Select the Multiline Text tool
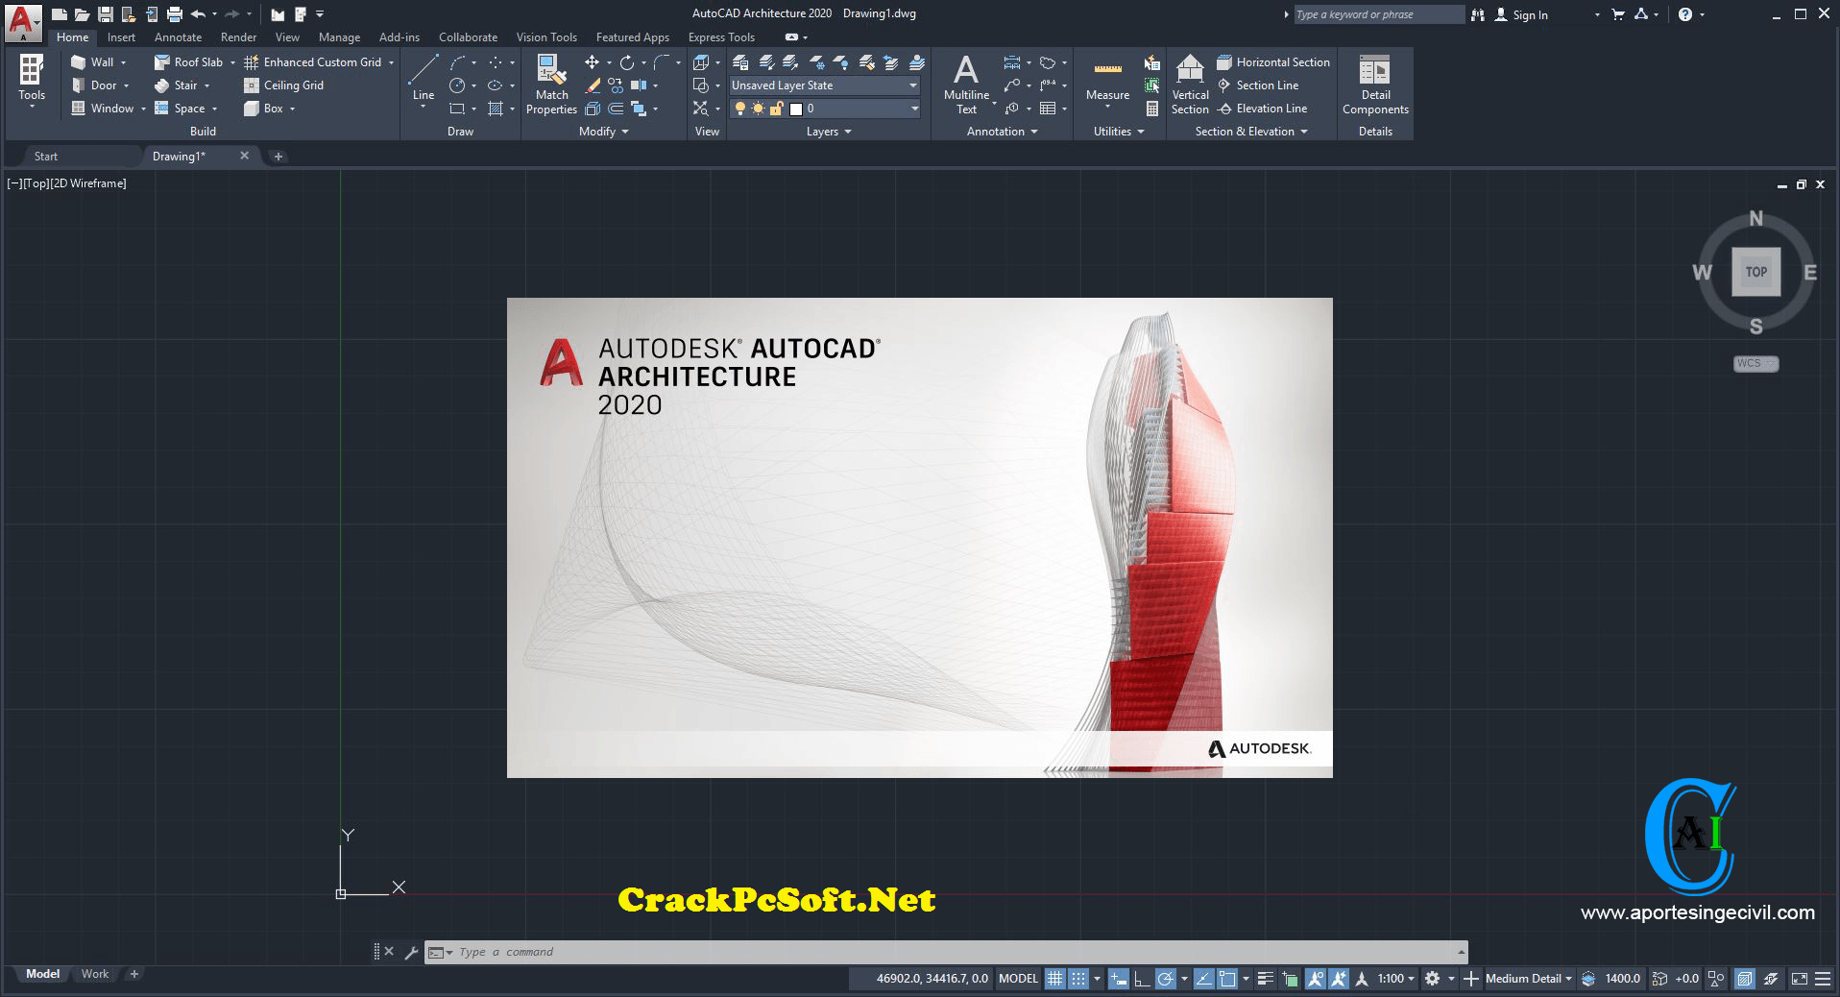1840x997 pixels. [x=966, y=85]
